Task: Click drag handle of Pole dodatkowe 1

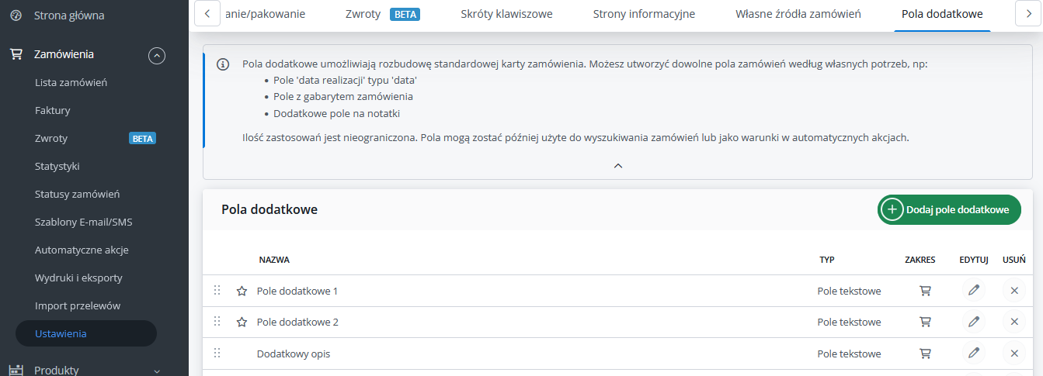Action: coord(217,290)
